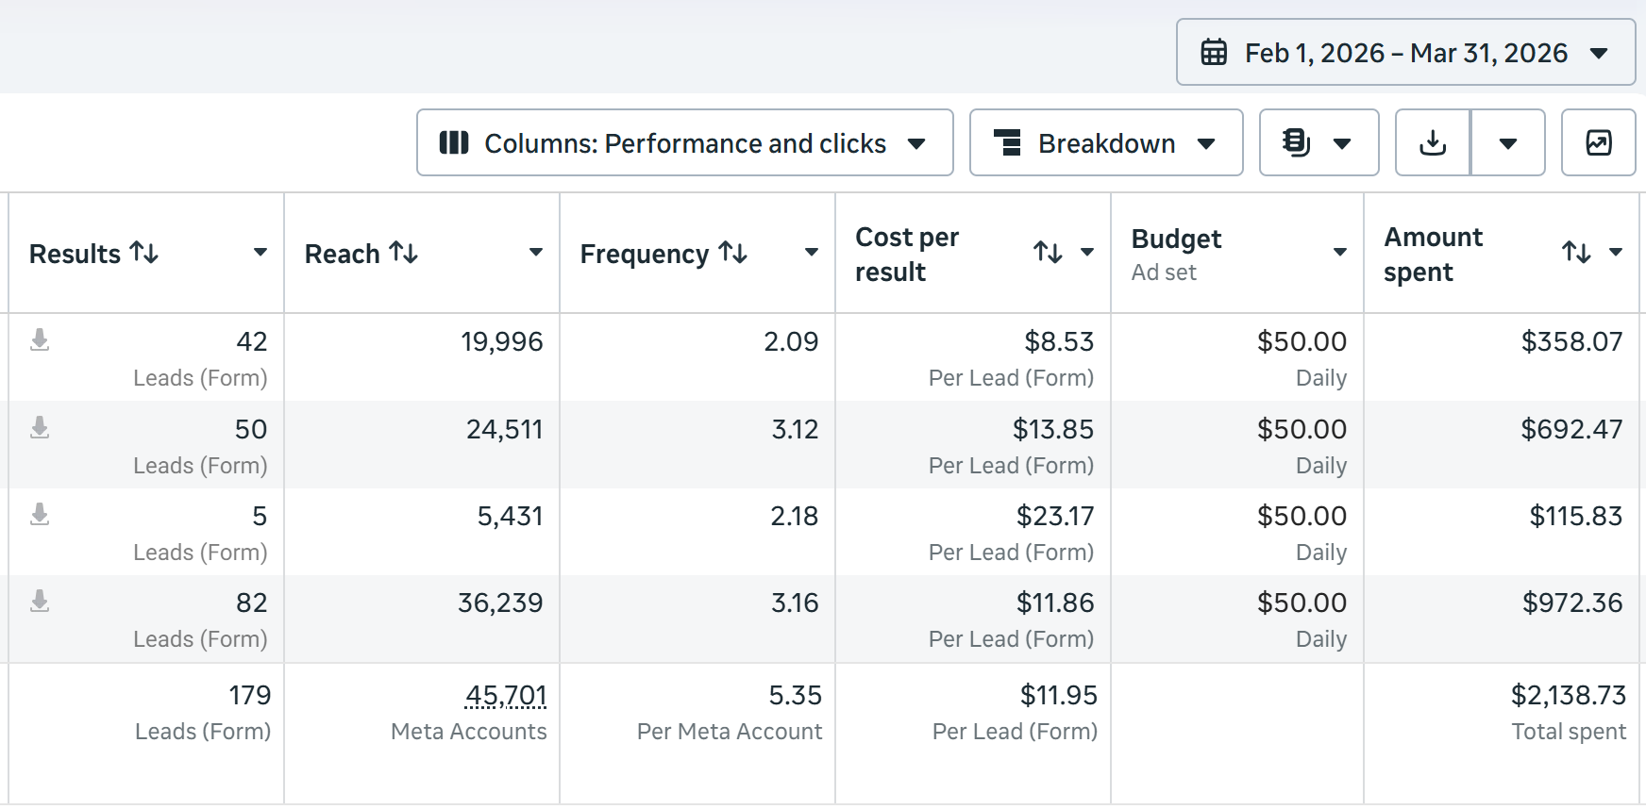Download leads for the 5 results row

click(40, 514)
